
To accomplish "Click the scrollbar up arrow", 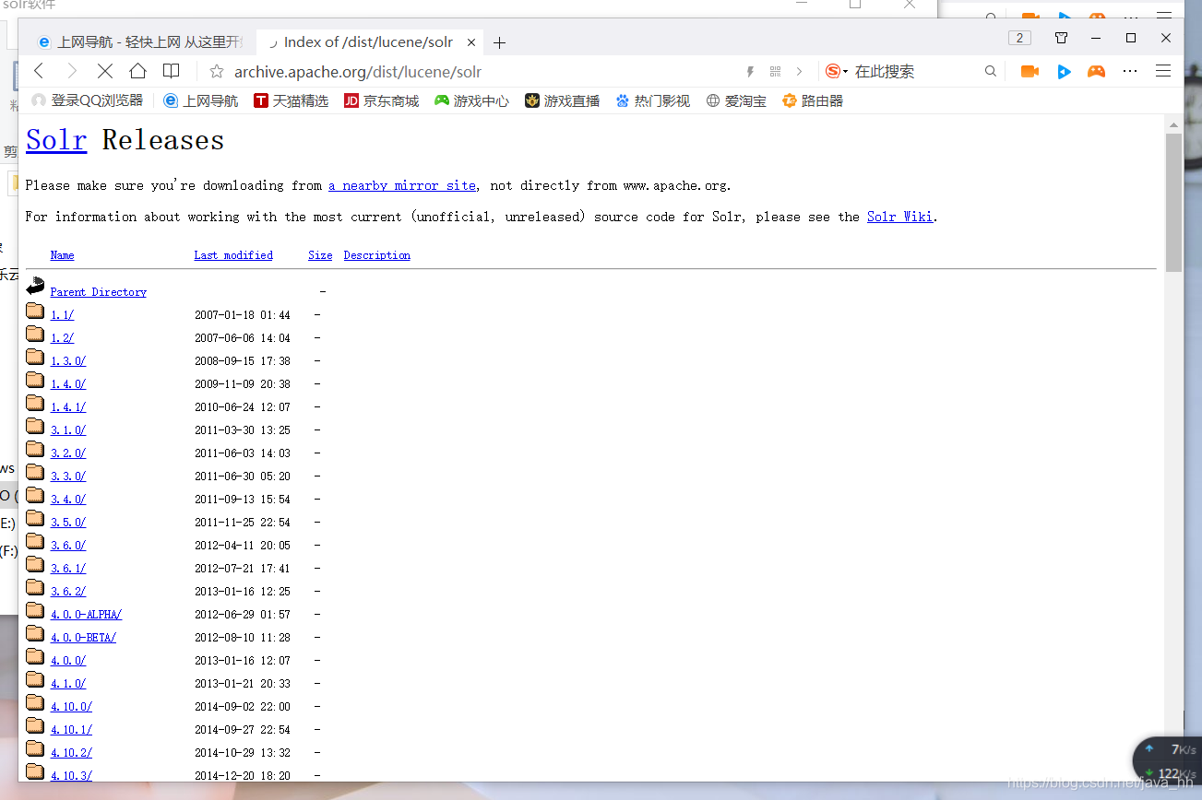I will tap(1173, 124).
